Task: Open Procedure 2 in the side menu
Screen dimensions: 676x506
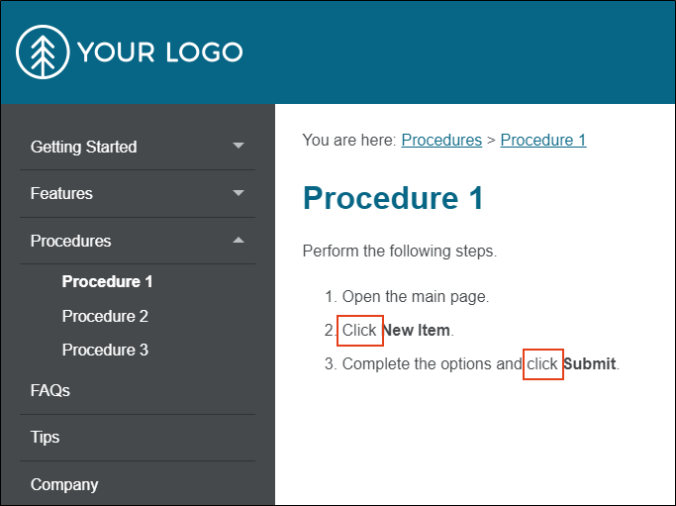Action: coord(105,316)
